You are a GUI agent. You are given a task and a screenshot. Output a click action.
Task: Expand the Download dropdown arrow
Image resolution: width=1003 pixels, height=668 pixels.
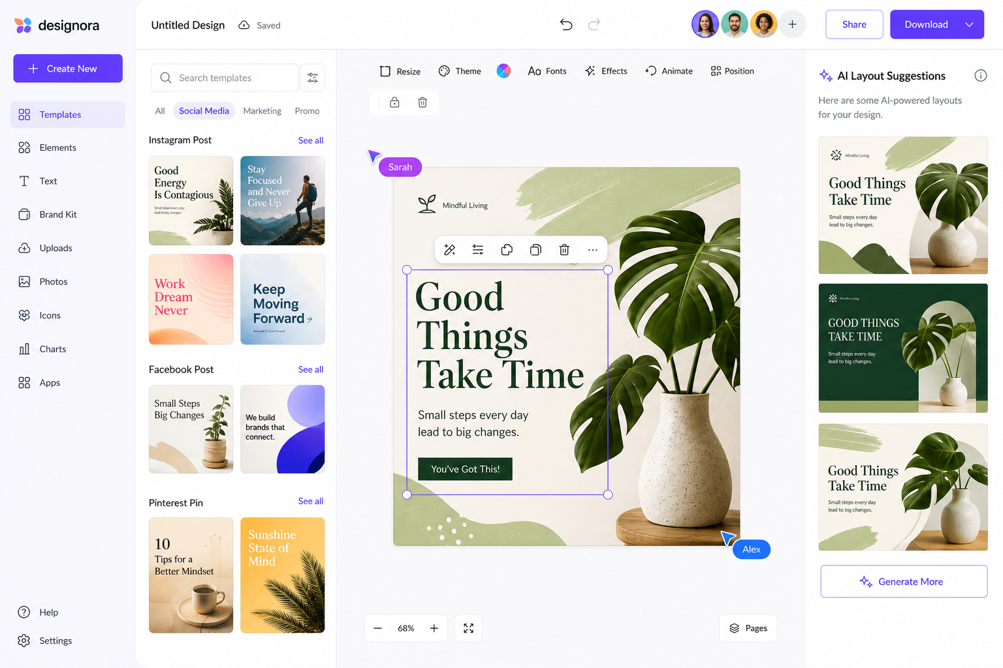click(x=969, y=25)
